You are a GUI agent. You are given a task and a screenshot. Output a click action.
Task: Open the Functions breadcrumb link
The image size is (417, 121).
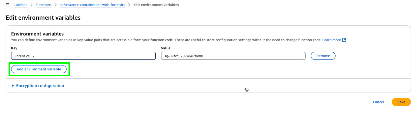43,5
